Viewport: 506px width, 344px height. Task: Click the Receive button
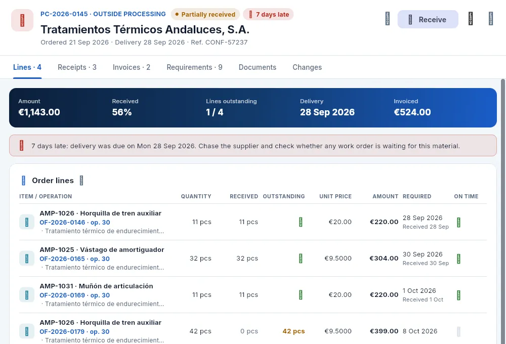point(428,19)
